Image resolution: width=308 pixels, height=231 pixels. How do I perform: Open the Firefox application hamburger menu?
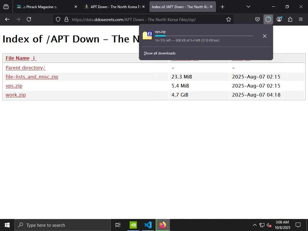pyautogui.click(x=301, y=19)
